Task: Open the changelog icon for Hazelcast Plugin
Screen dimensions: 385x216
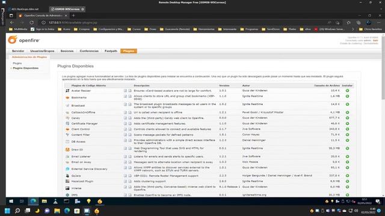Action: [130, 181]
